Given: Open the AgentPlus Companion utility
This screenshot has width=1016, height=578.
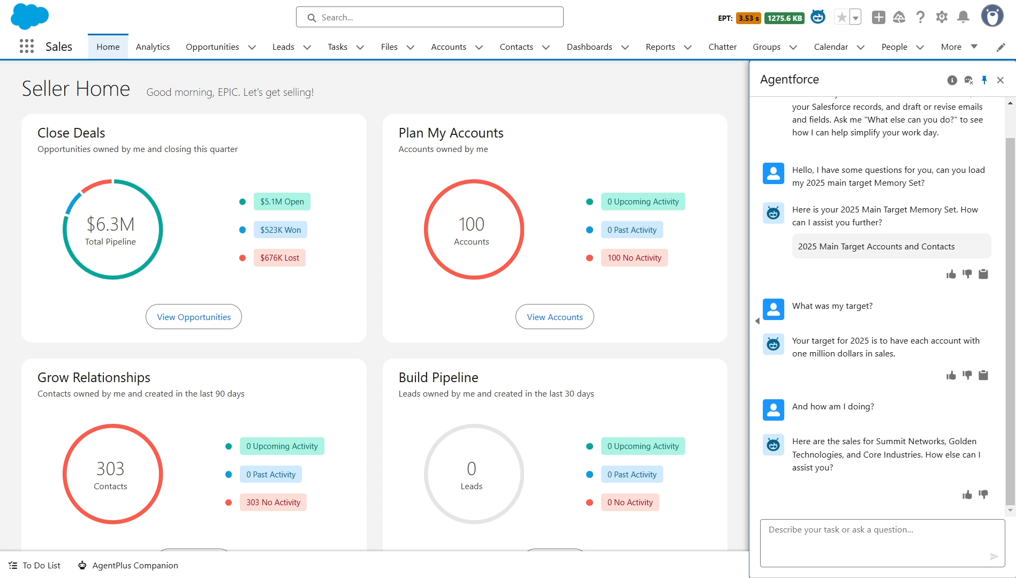Looking at the screenshot, I should click(128, 565).
